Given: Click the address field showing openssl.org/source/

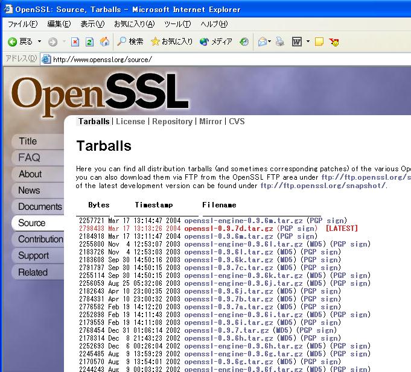Looking at the screenshot, I should coord(226,60).
